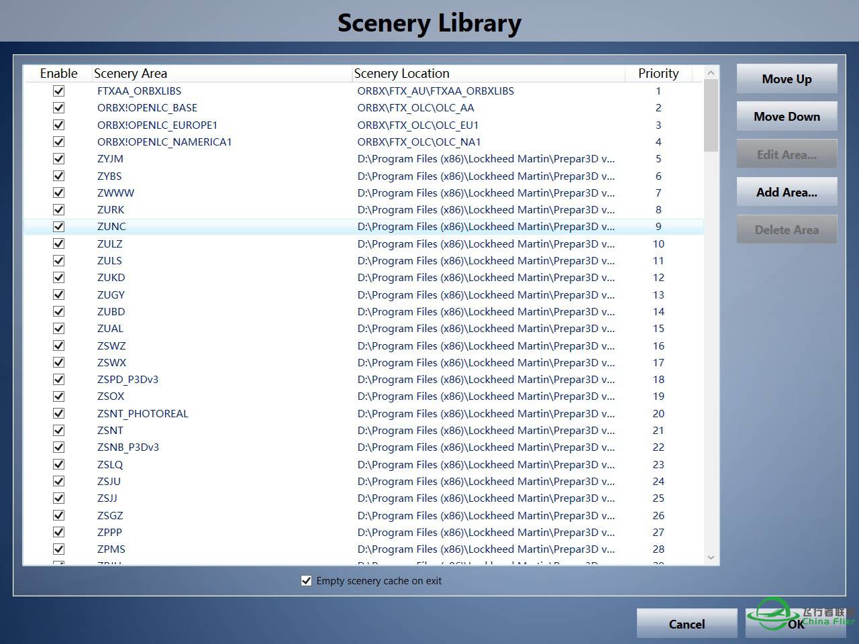
Task: Toggle Empty scenery cache on exit
Action: point(307,581)
